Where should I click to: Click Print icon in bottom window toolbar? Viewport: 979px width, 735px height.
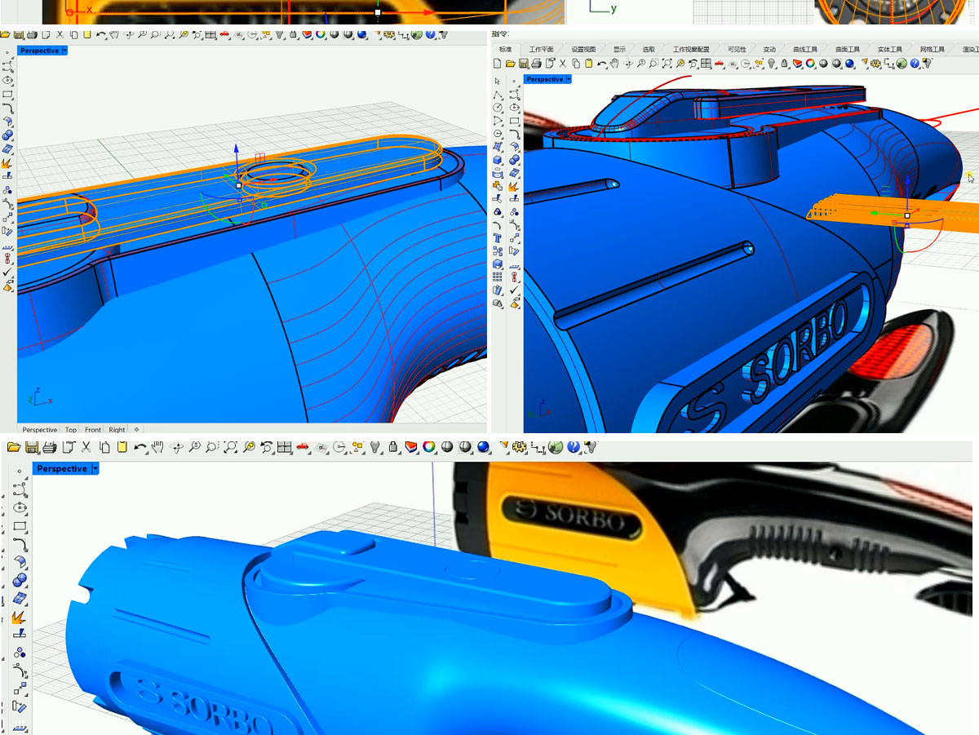click(50, 446)
